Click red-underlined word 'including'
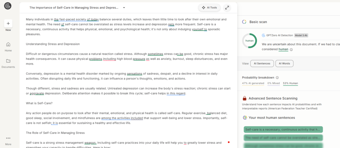Viewport: 340px width, 148px height. 109,59
